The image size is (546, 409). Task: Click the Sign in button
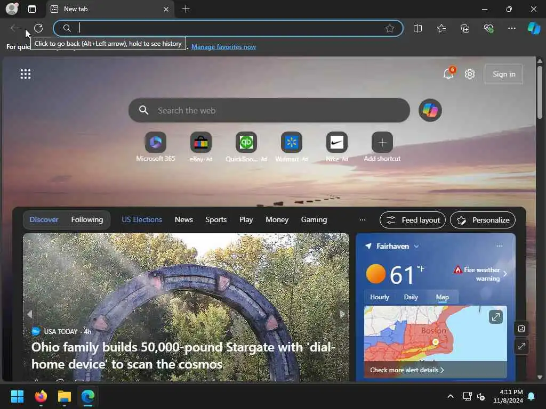503,73
